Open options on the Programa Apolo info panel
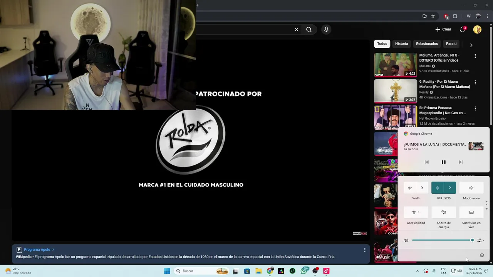Viewport: 493px width, 277px height. (365, 250)
